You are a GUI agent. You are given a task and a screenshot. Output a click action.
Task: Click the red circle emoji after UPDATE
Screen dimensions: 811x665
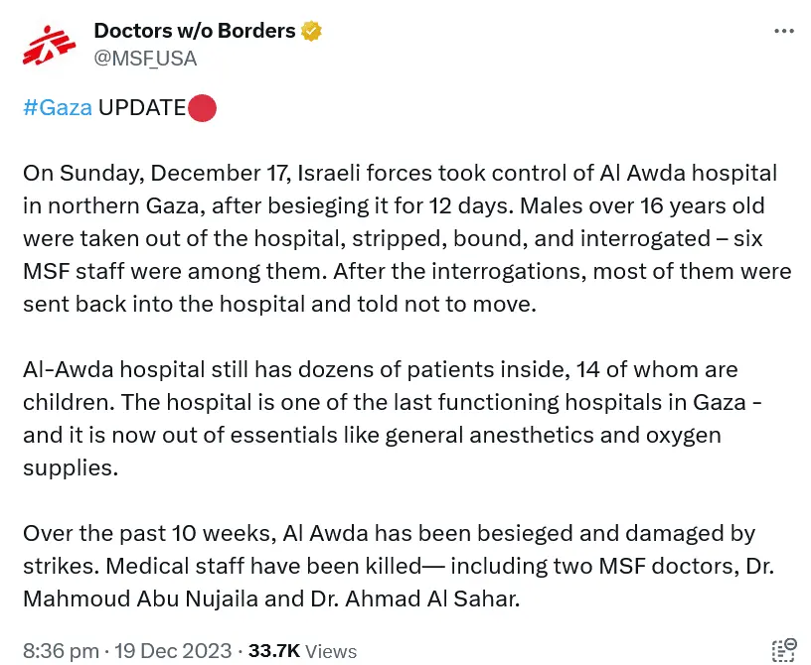click(x=202, y=108)
